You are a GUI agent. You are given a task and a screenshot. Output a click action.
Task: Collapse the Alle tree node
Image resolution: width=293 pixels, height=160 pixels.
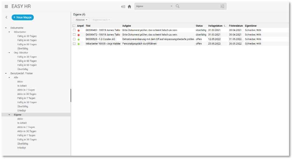click(9, 78)
